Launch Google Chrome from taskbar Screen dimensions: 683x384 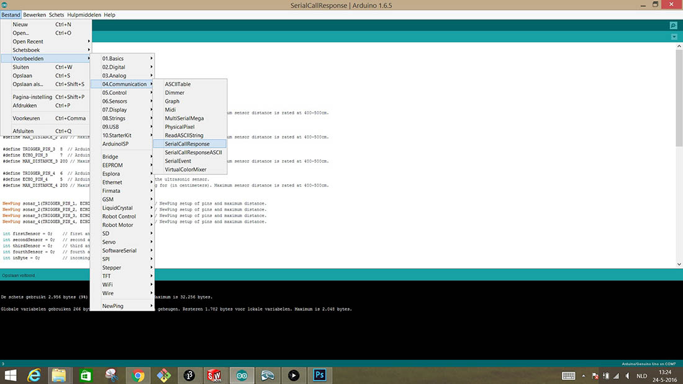(x=138, y=375)
